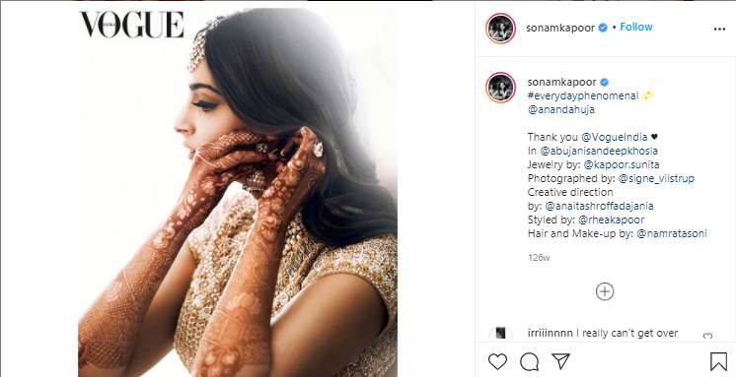Image resolution: width=736 pixels, height=377 pixels.
Task: Open the @abujanisandeepkhosla profile link
Action: tap(599, 152)
